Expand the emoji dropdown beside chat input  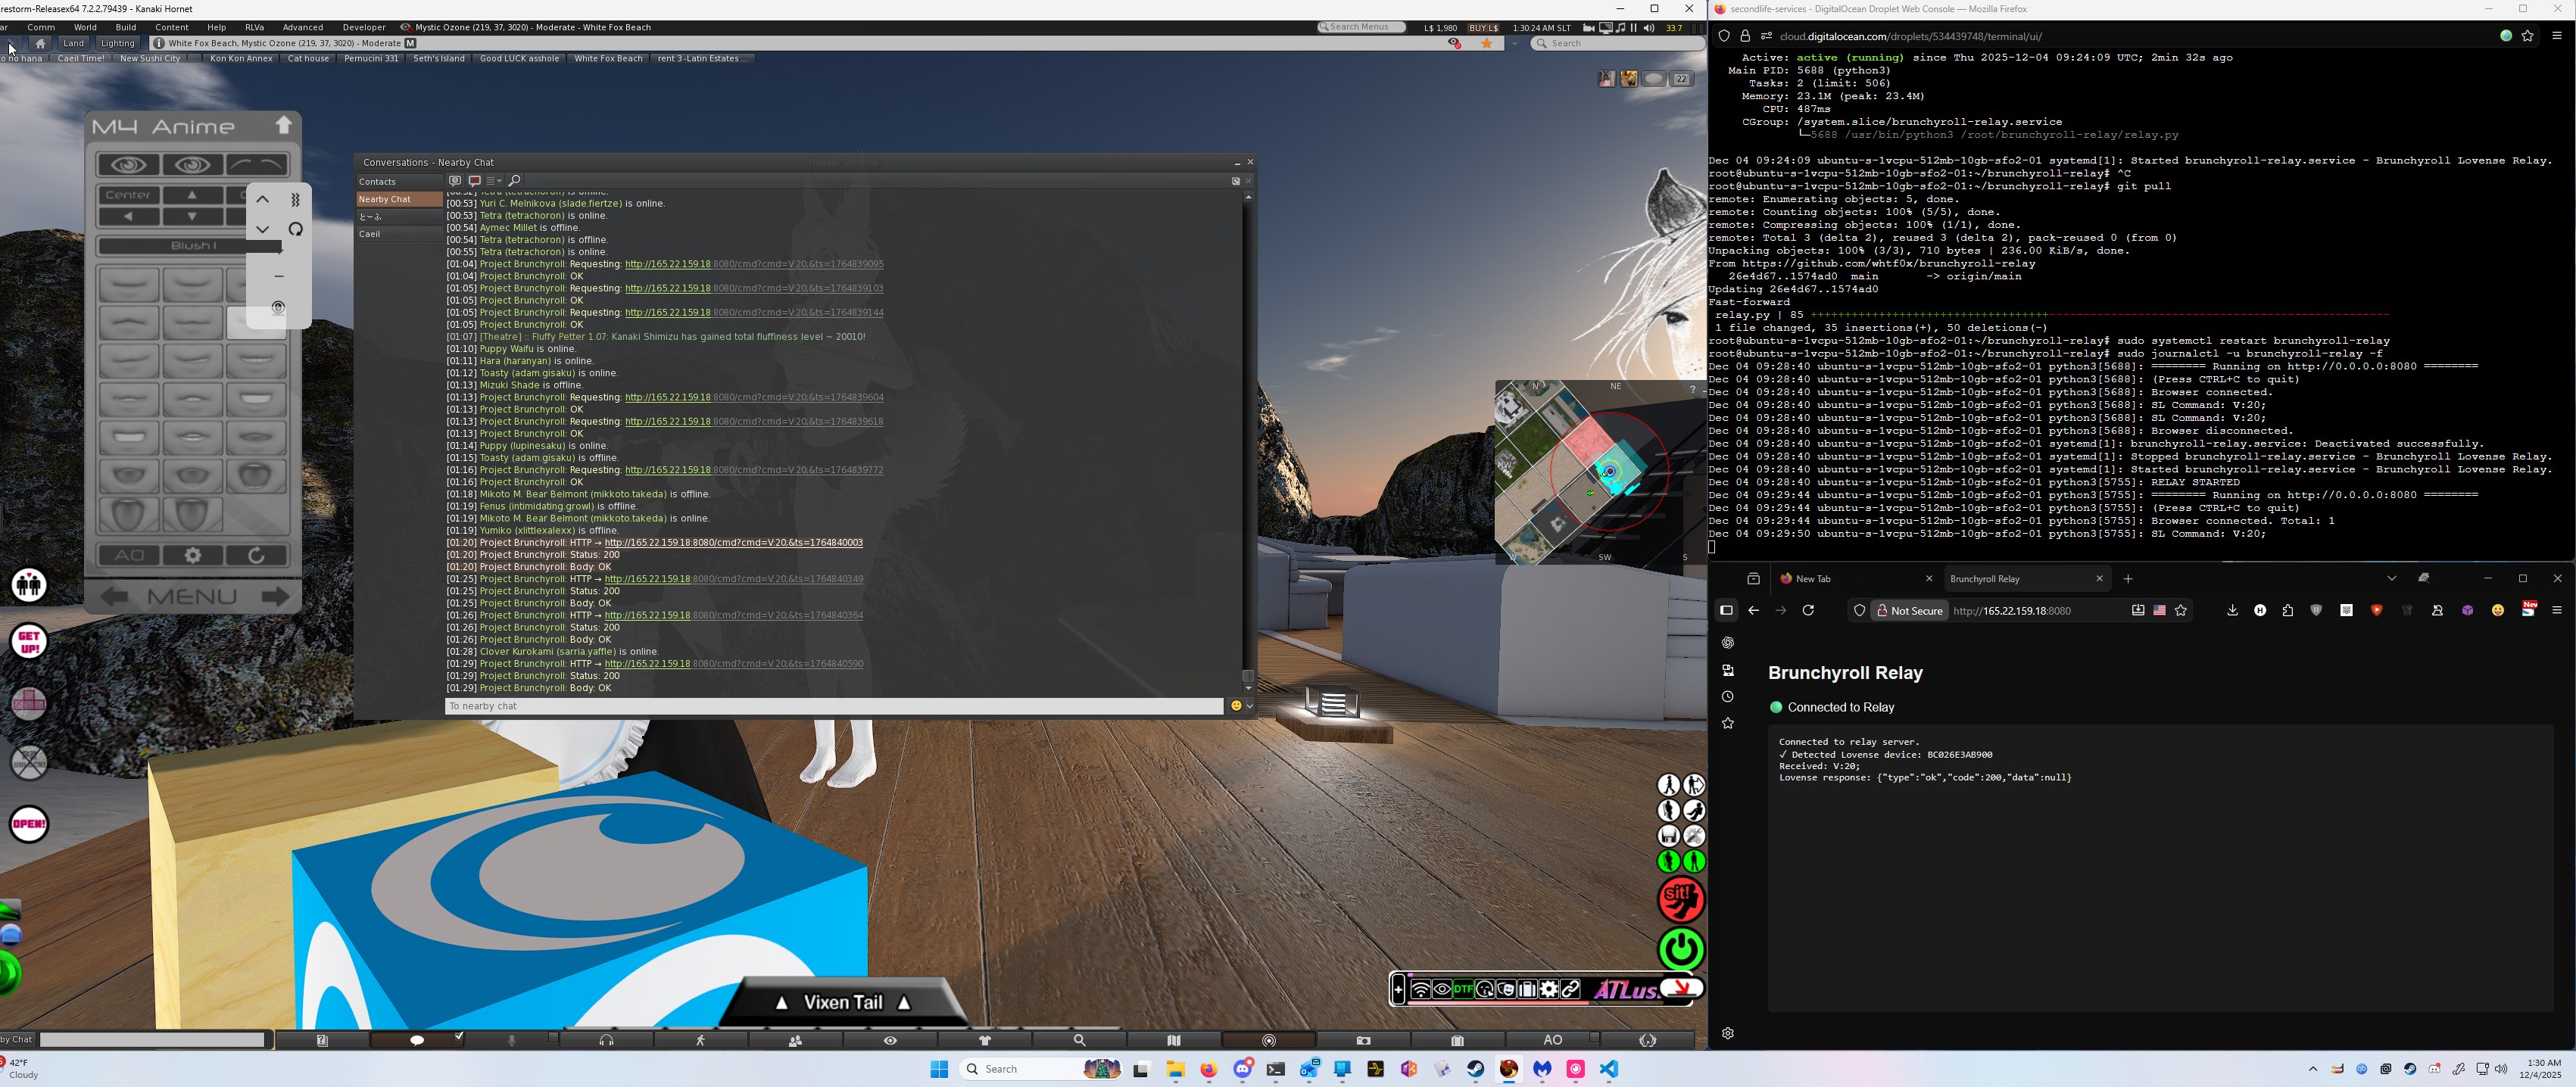pos(1250,706)
